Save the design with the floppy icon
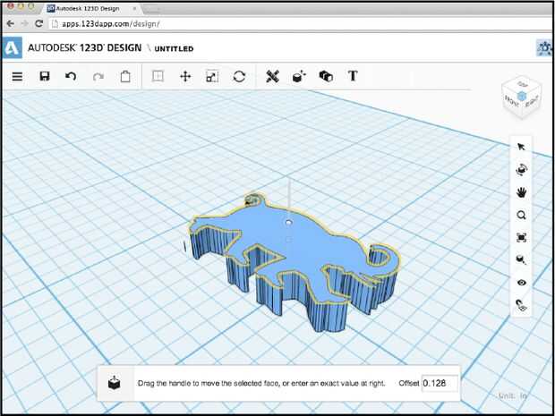Viewport: 555px width, 416px height. pos(44,76)
